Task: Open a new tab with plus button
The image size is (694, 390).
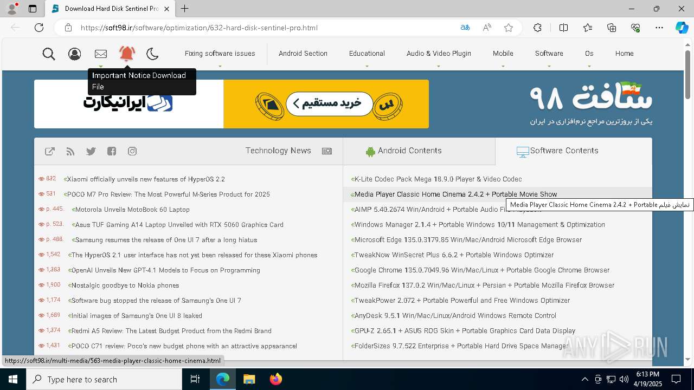Action: coord(185,9)
